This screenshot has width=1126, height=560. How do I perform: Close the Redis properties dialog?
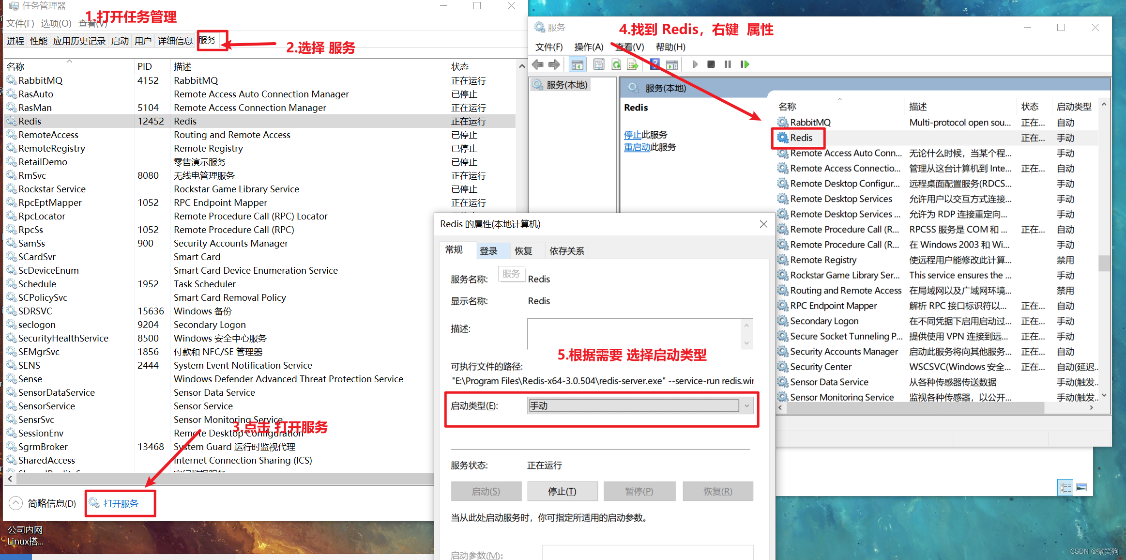point(763,224)
